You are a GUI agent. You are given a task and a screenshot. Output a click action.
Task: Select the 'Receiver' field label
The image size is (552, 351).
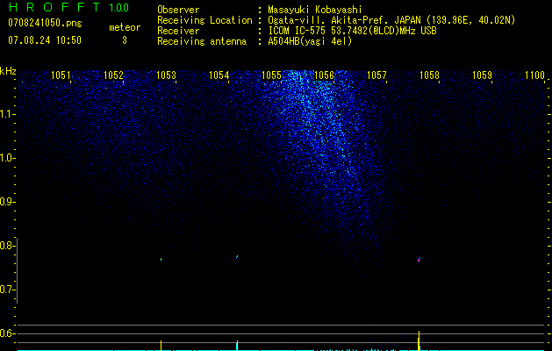[178, 31]
